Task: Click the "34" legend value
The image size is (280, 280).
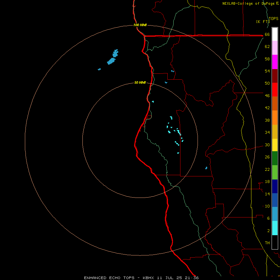Action: click(x=267, y=133)
